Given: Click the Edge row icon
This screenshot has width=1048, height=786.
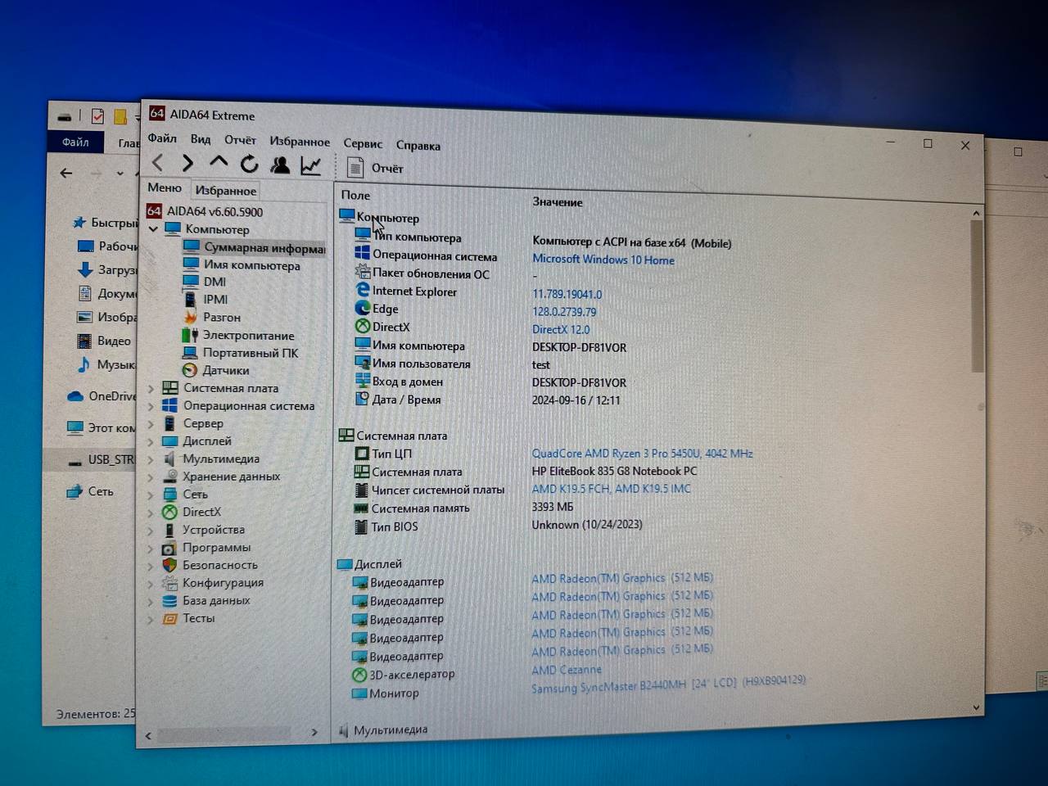Looking at the screenshot, I should (x=363, y=309).
